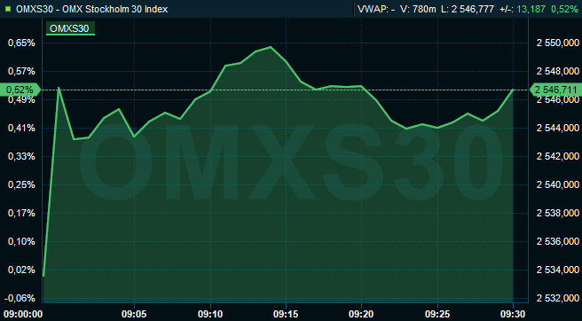Click the 2 532,000 label on right axis

(558, 298)
